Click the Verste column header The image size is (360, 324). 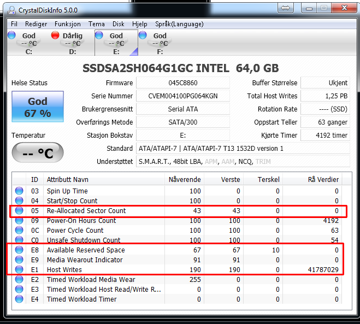(223, 179)
